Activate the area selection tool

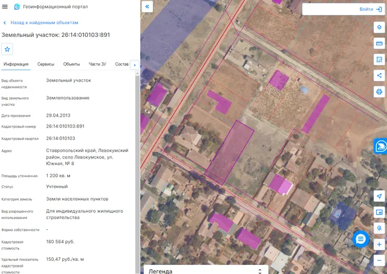379,59
